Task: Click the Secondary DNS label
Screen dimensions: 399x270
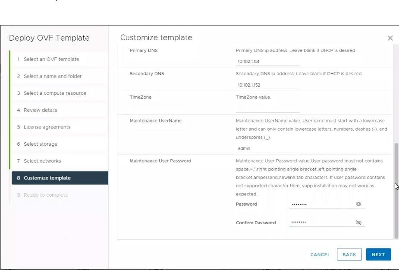Action: coord(147,74)
